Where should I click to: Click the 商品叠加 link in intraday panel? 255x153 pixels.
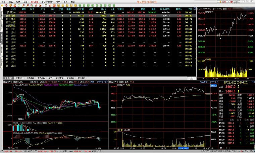coord(204,82)
